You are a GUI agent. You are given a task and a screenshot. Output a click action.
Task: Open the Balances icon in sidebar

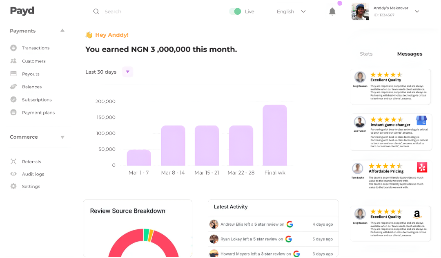(13, 87)
